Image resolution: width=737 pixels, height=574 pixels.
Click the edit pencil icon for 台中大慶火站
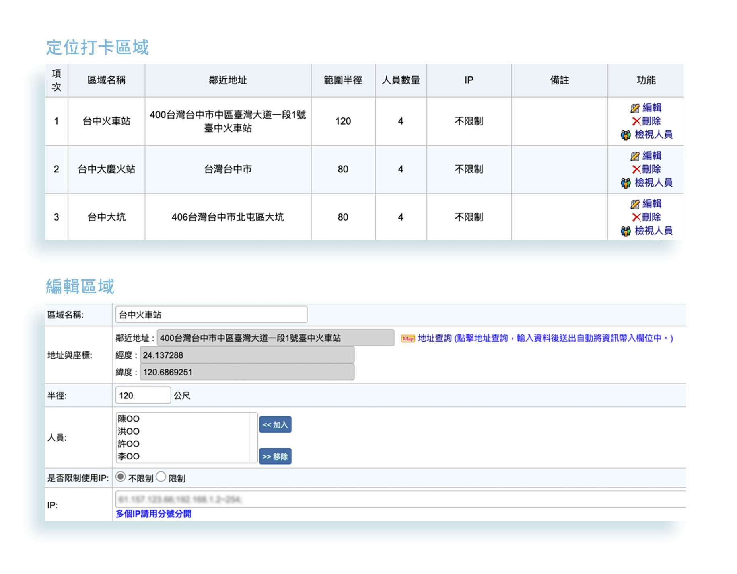click(634, 156)
